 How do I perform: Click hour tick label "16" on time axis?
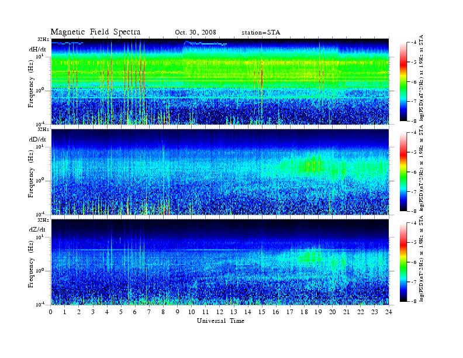pos(276,312)
